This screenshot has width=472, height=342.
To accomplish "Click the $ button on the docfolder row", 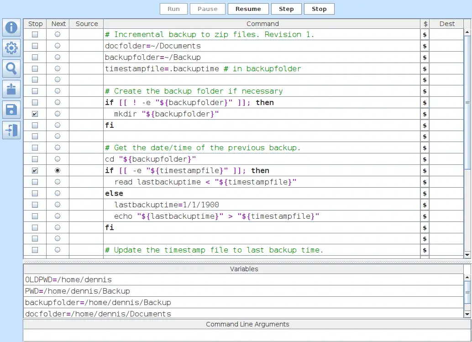I will pos(425,46).
